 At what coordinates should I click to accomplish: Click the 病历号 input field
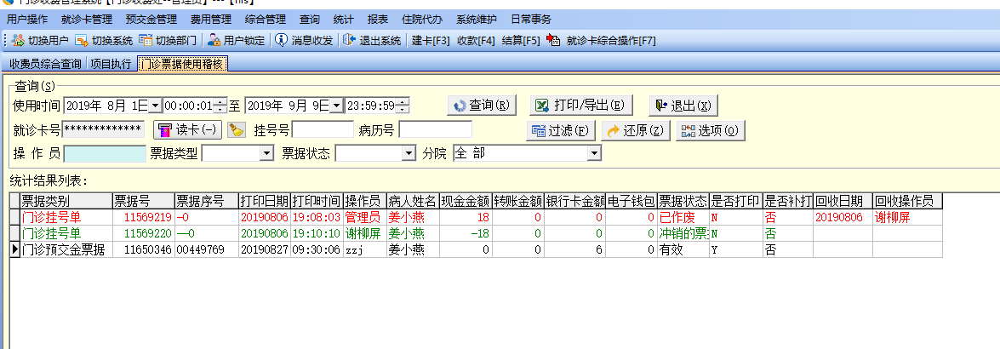(x=436, y=130)
